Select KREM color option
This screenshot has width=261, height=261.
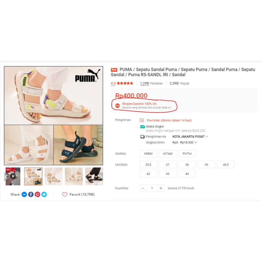tap(148, 154)
